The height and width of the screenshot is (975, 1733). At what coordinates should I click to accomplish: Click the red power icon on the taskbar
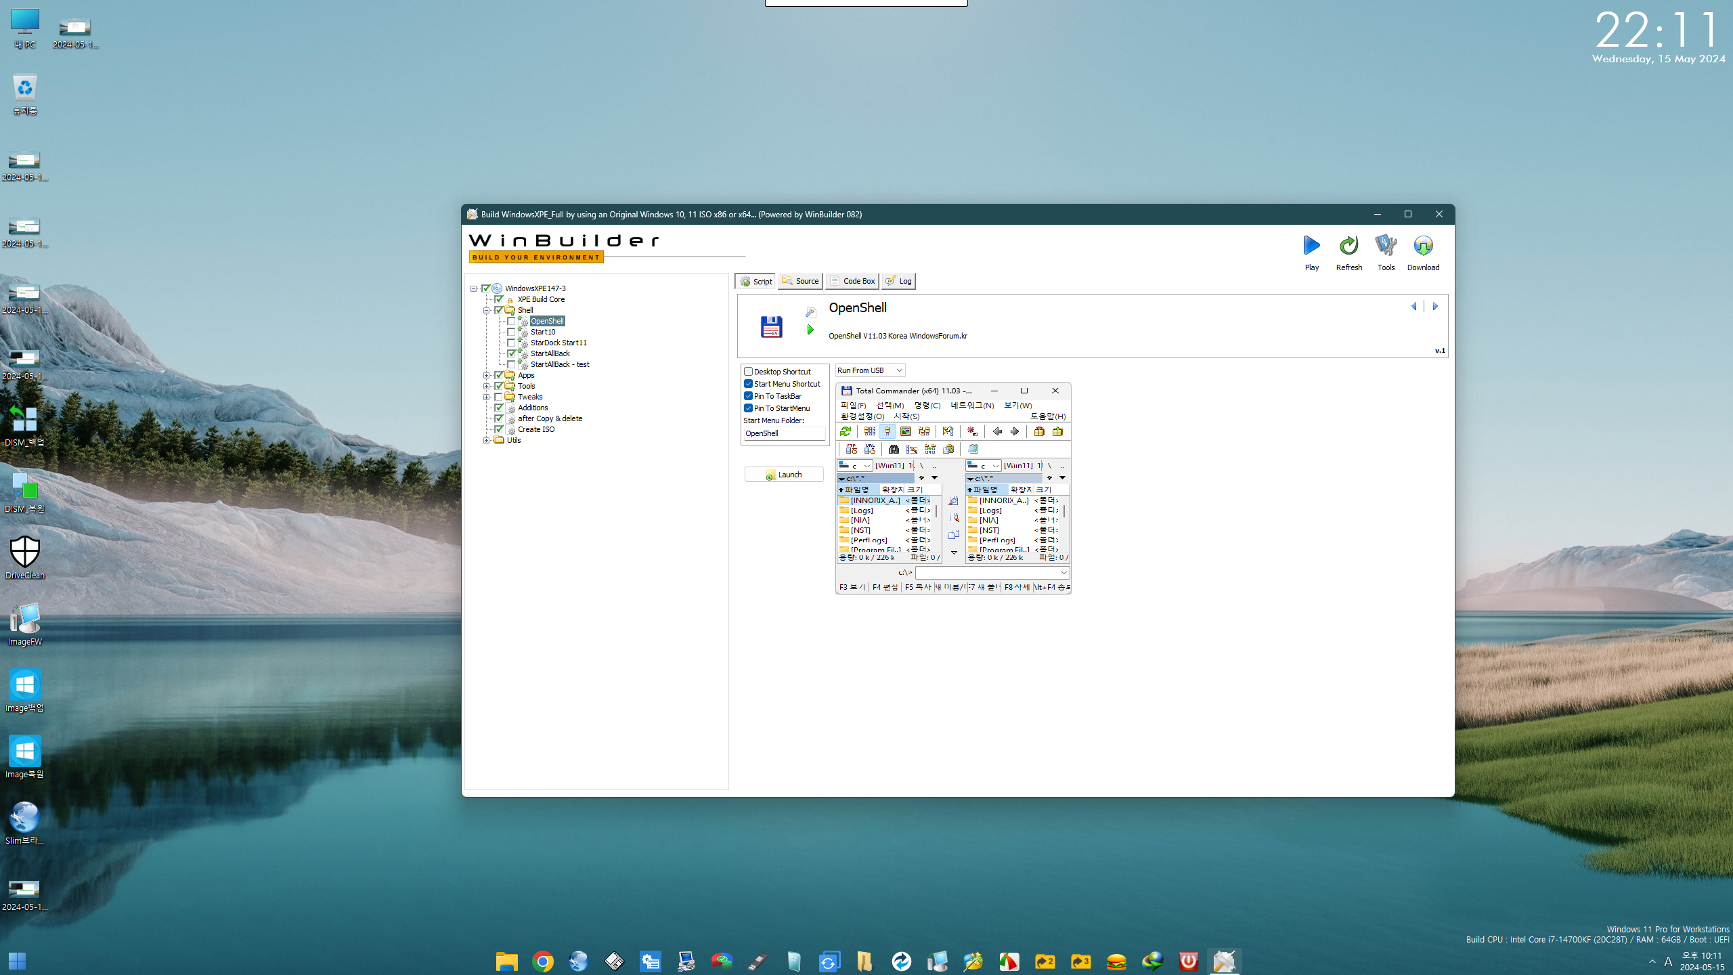(x=1188, y=961)
